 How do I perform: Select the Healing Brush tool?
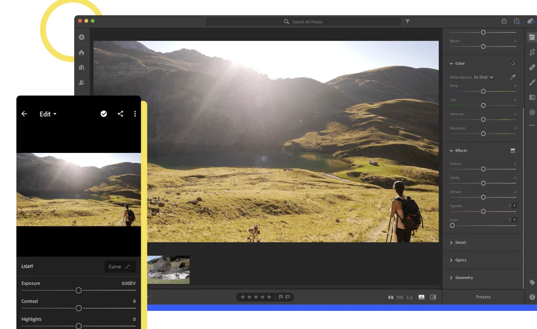click(x=532, y=67)
